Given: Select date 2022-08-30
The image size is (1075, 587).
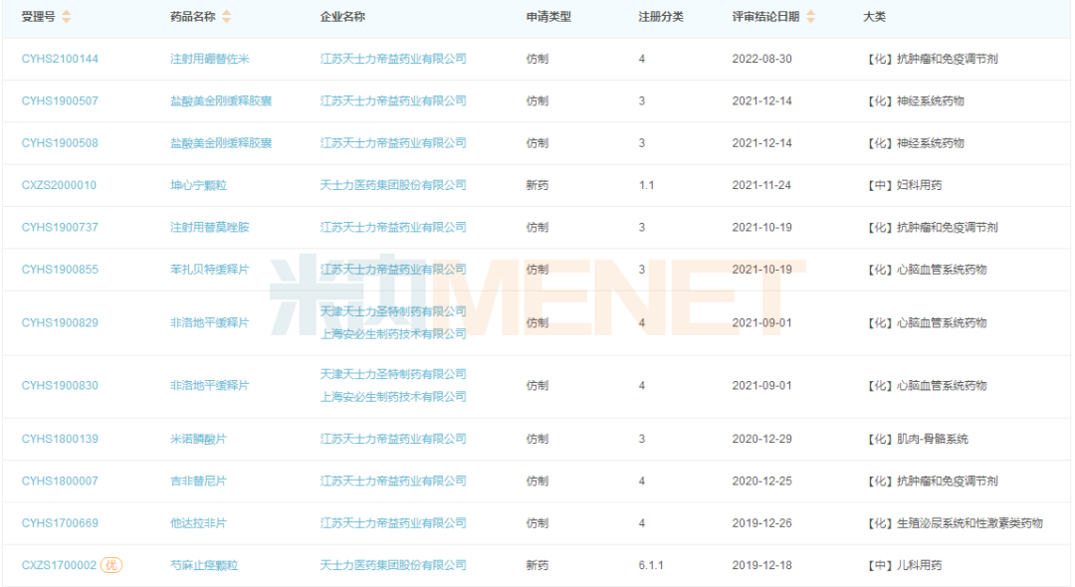Looking at the screenshot, I should (x=761, y=59).
